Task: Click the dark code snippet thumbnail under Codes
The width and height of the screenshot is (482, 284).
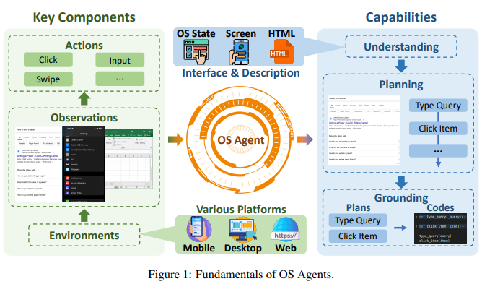Action: click(x=440, y=228)
